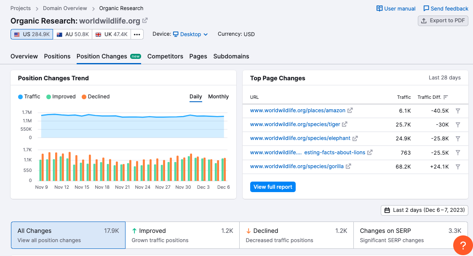Open the Last 2 days date picker
The image size is (473, 256).
(x=425, y=210)
